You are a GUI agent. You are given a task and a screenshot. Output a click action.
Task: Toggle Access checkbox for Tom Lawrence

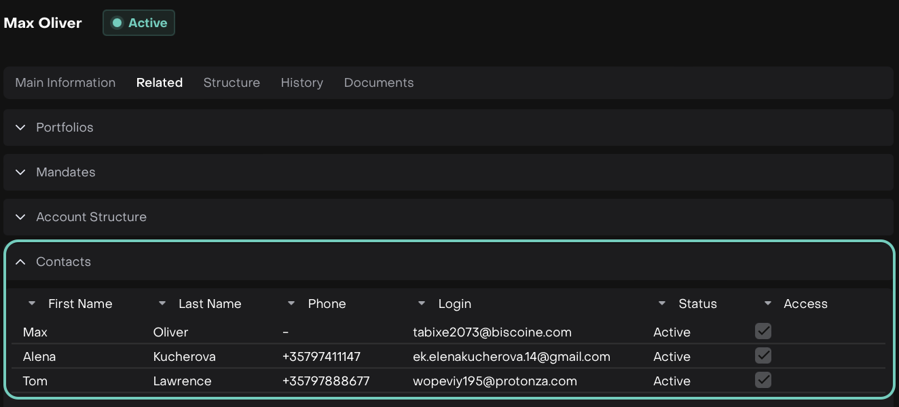(x=763, y=380)
